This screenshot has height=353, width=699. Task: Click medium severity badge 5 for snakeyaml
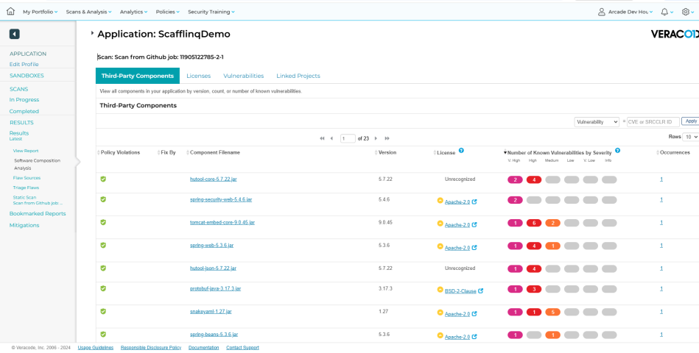point(552,312)
